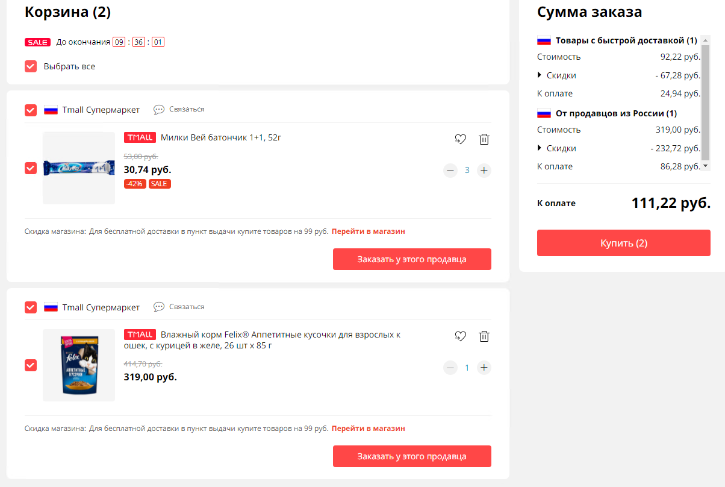Click down arrow of order summary scrollbar
This screenshot has width=725, height=487.
coord(706,165)
